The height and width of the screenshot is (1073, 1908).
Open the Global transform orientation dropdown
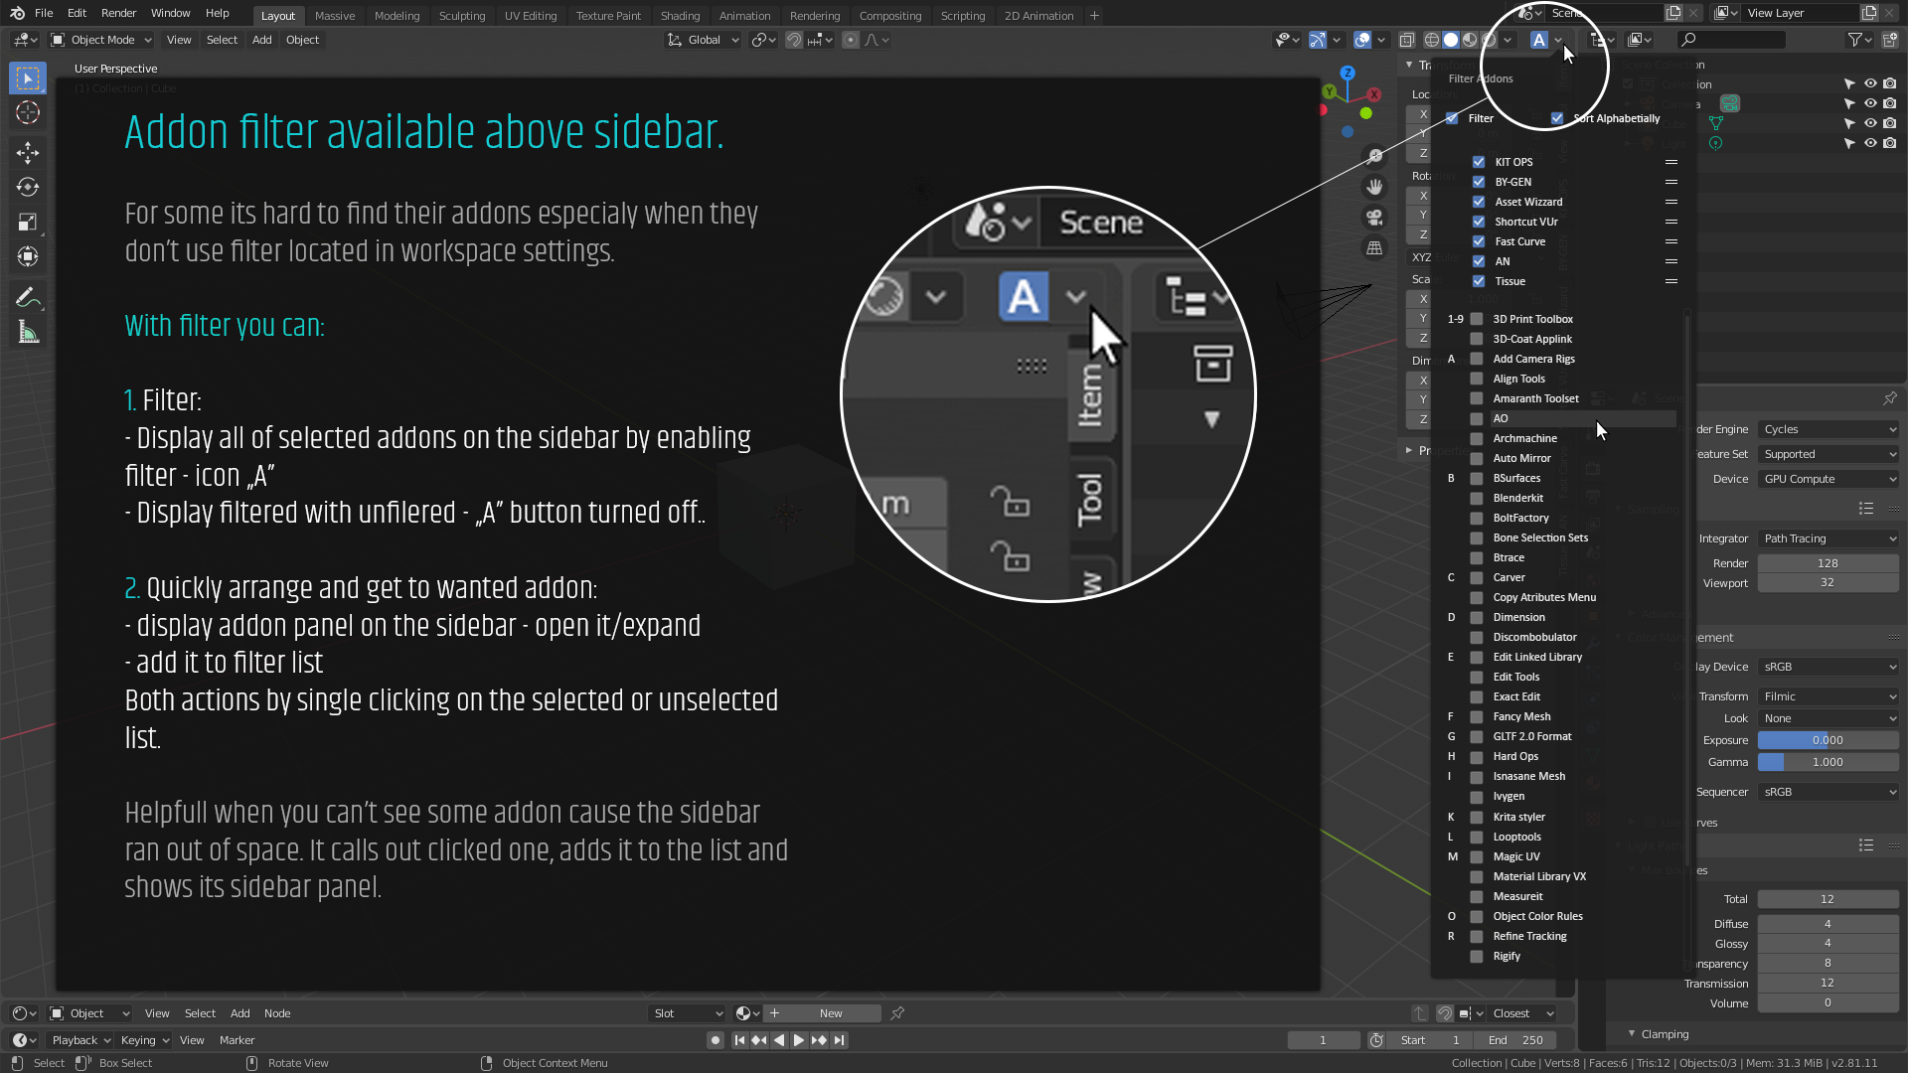point(704,40)
